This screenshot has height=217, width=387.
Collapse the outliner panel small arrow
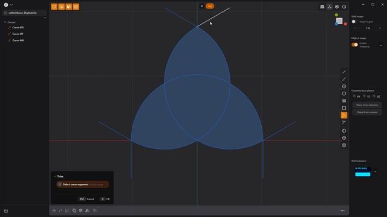point(45,17)
